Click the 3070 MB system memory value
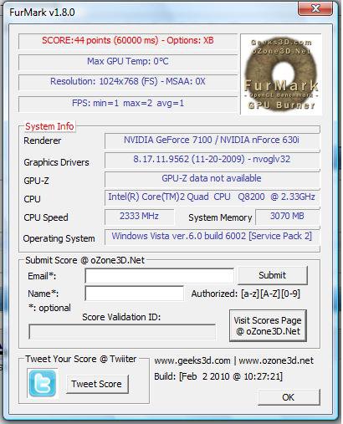 tap(287, 217)
